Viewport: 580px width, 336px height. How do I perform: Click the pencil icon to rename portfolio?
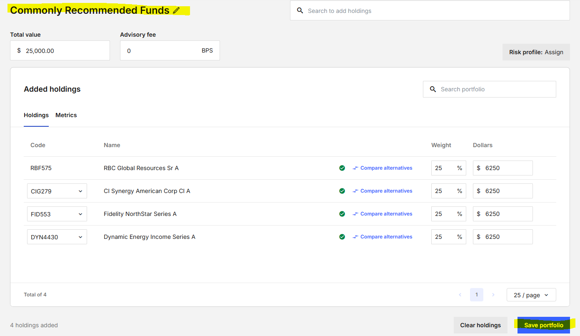[176, 10]
